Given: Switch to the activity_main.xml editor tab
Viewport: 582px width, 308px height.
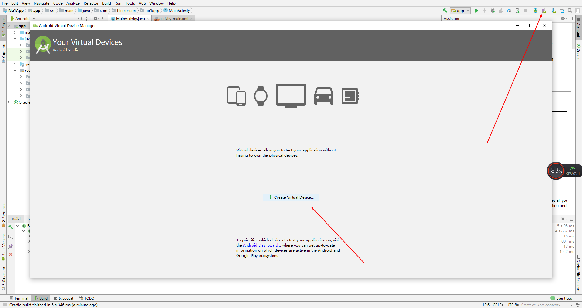Looking at the screenshot, I should point(173,18).
